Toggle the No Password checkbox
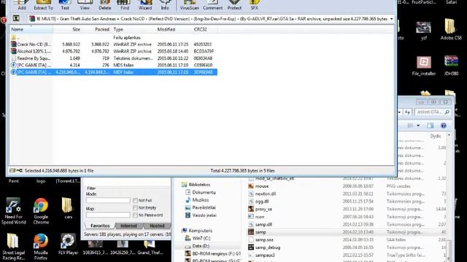 pyautogui.click(x=135, y=215)
